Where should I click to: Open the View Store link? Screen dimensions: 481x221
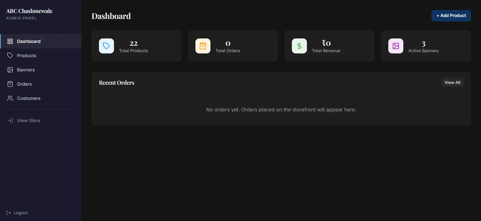pos(41,121)
